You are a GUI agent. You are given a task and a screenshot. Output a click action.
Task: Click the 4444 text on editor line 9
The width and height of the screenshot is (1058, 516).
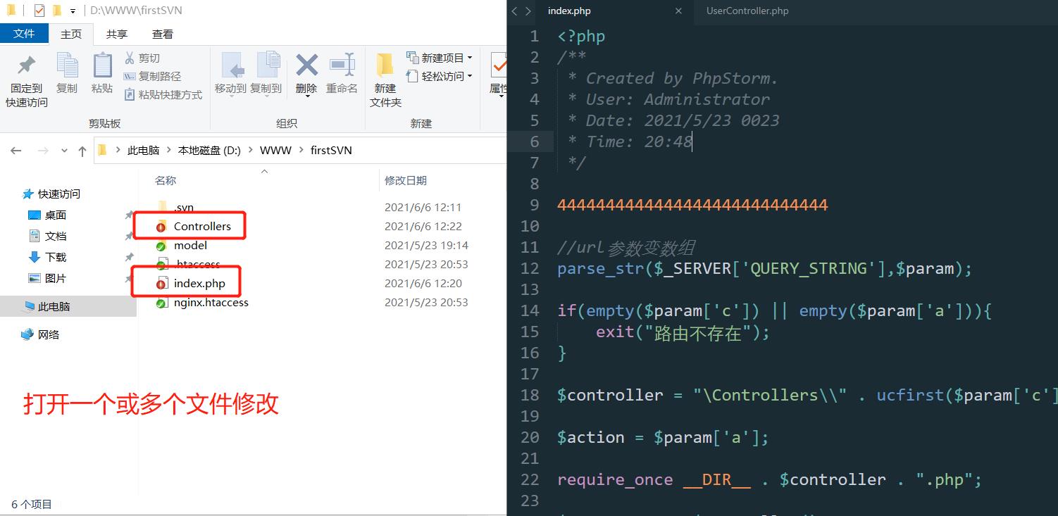[x=692, y=205]
